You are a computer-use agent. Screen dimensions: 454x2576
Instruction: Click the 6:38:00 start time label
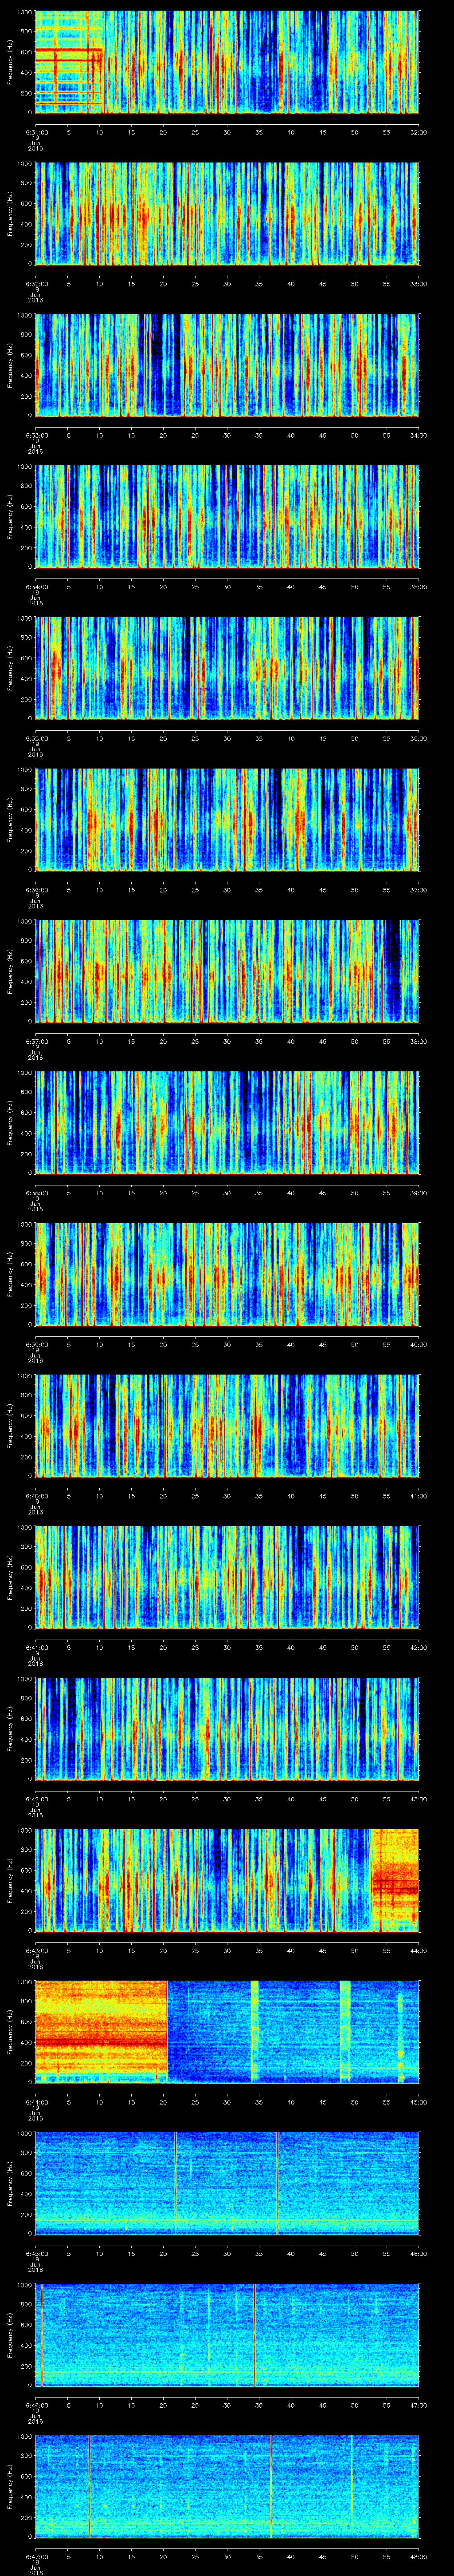[x=36, y=1193]
